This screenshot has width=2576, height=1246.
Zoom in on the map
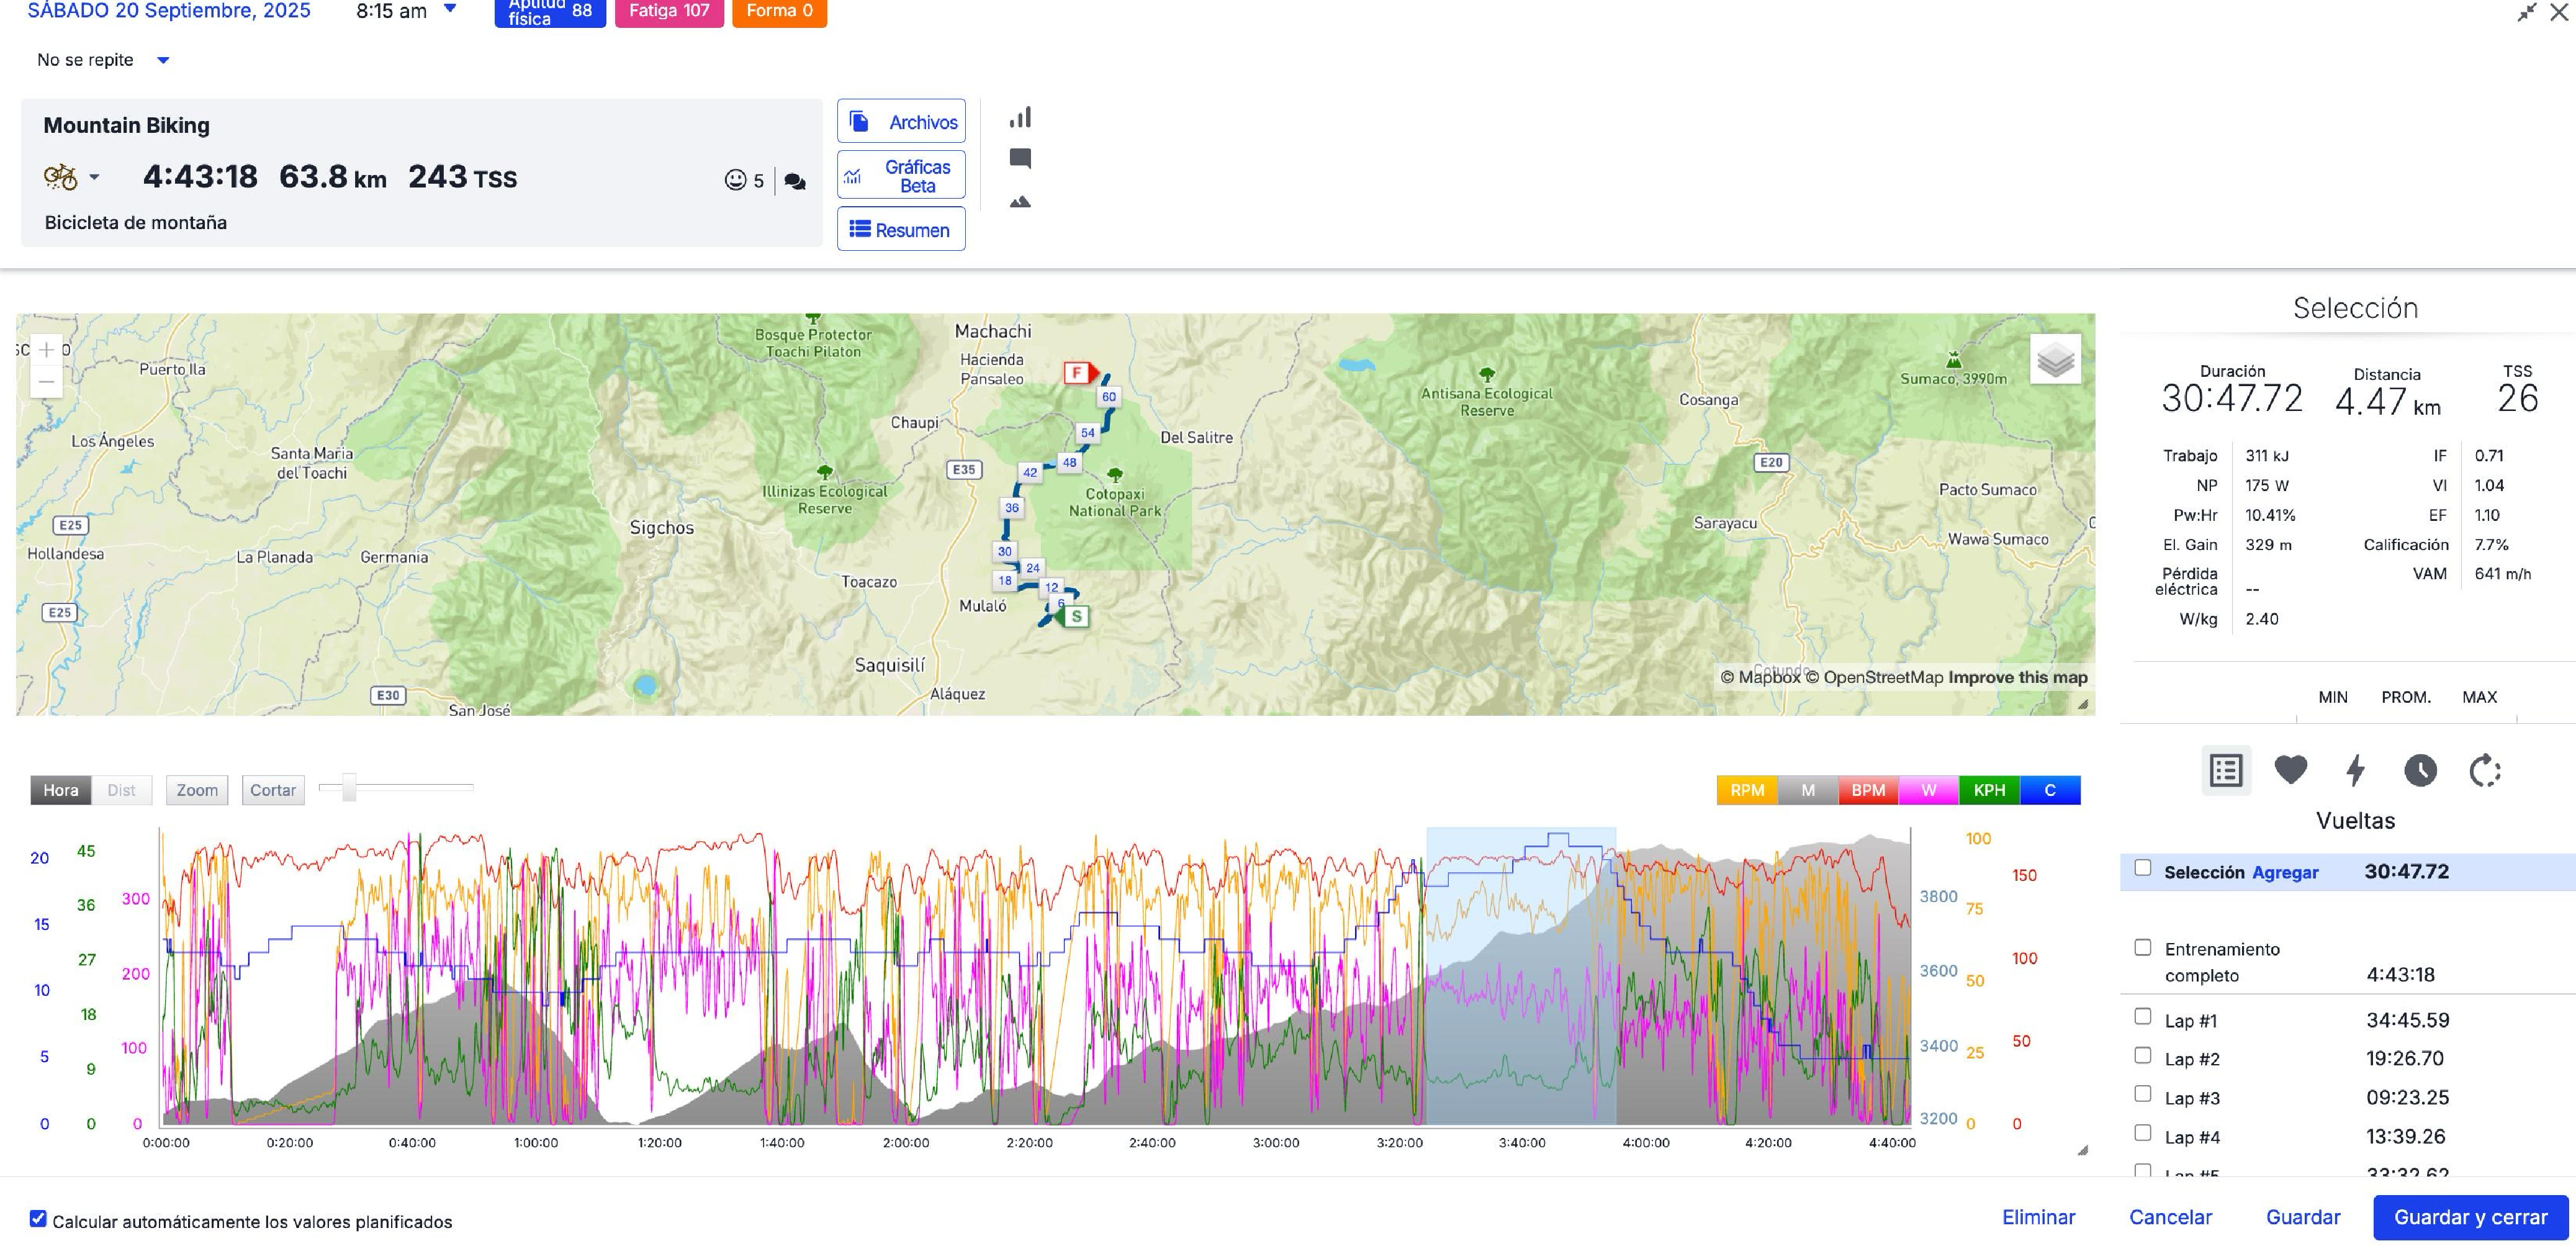[x=46, y=349]
